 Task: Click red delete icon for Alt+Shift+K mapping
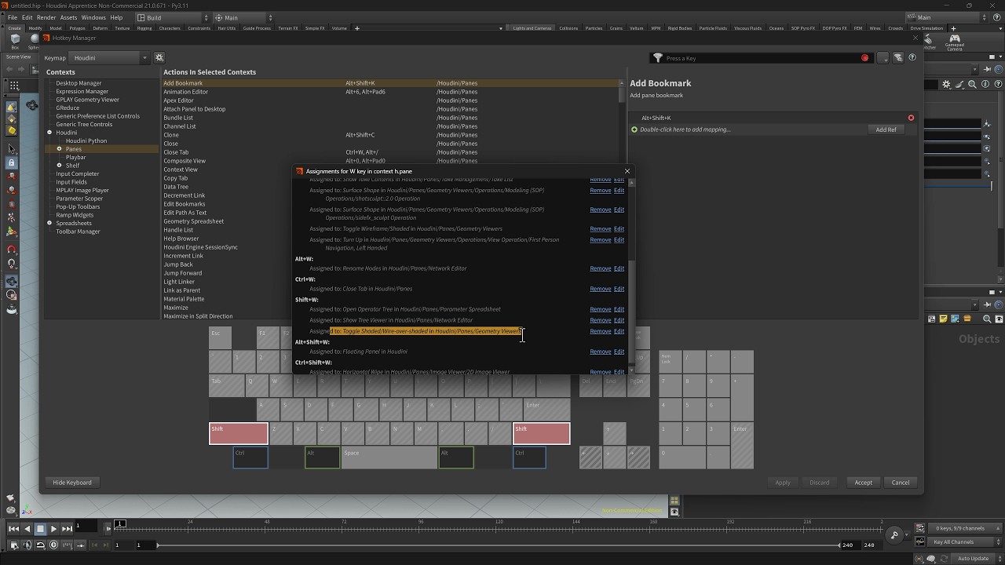(911, 118)
